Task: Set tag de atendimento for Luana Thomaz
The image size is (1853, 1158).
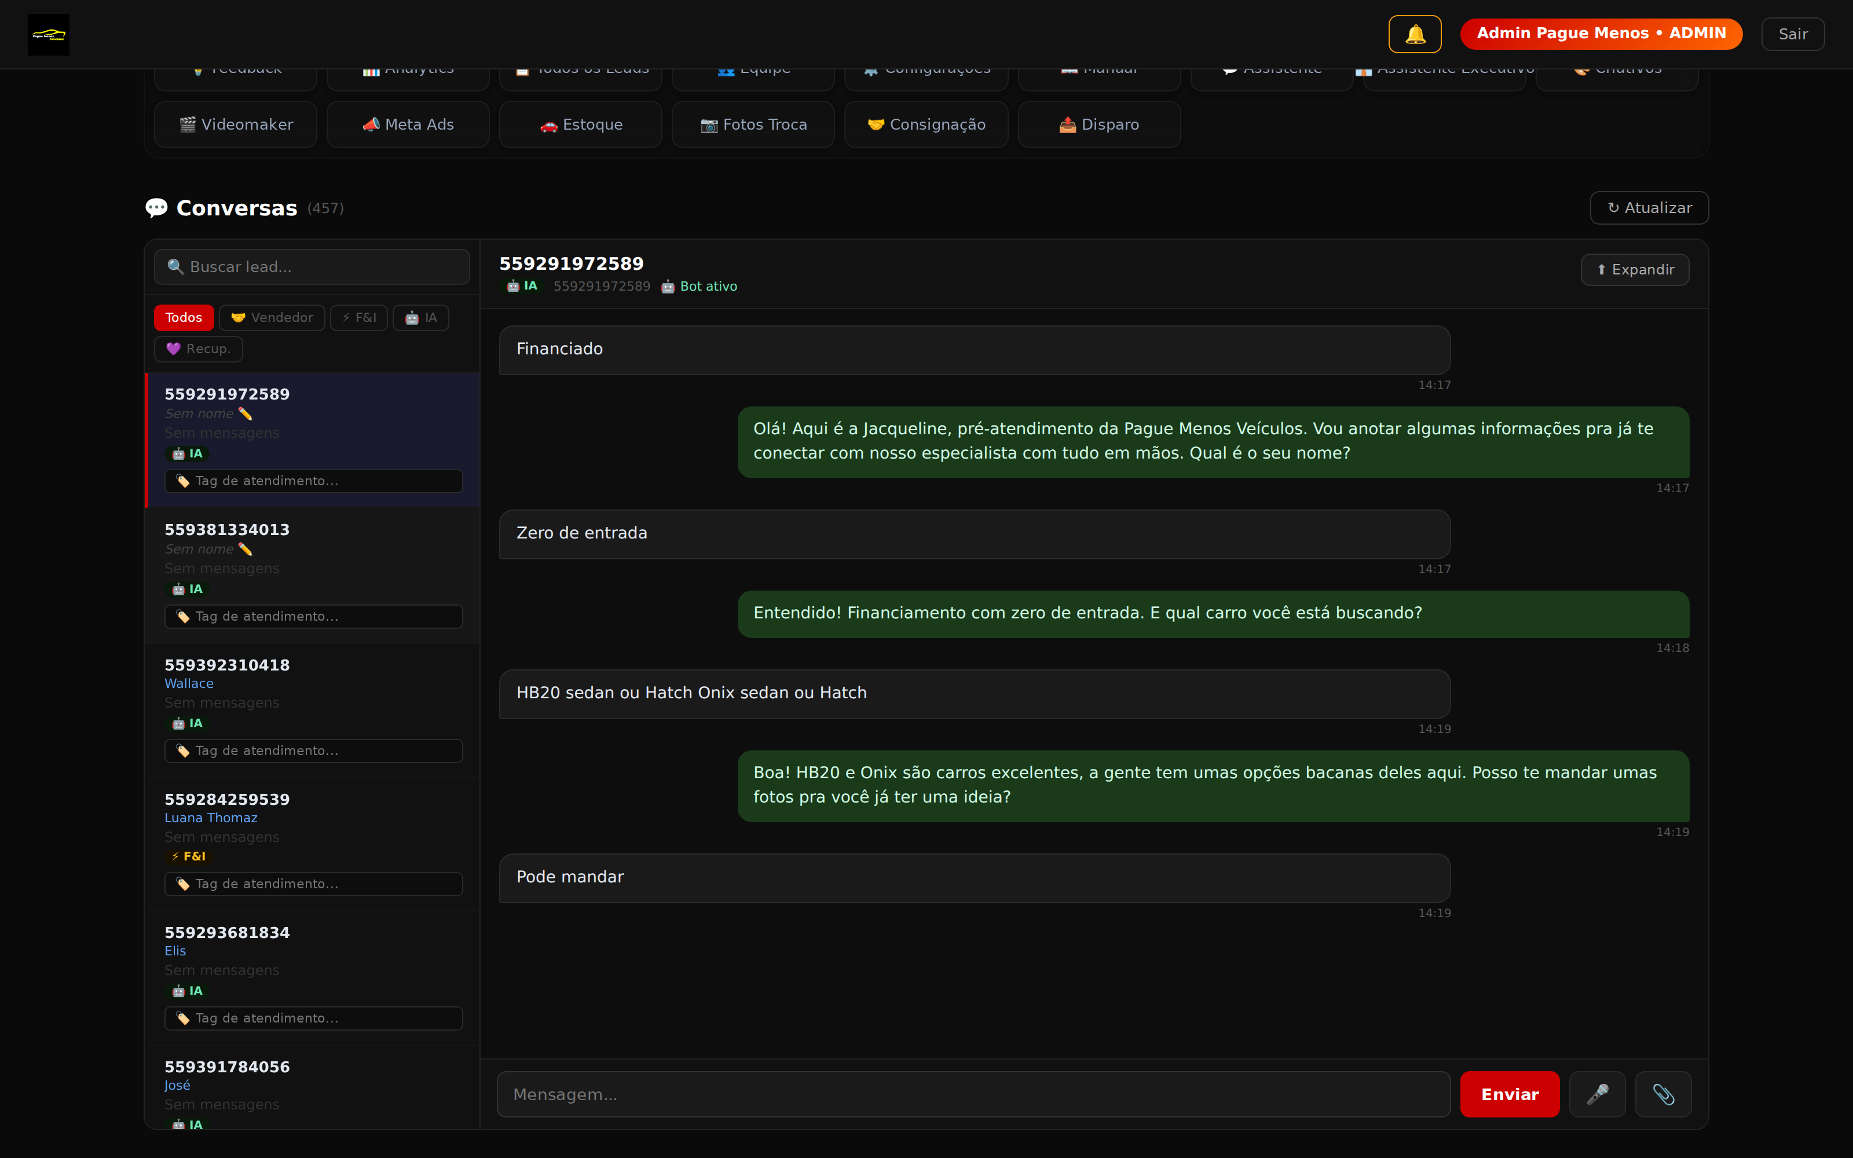Action: point(313,884)
